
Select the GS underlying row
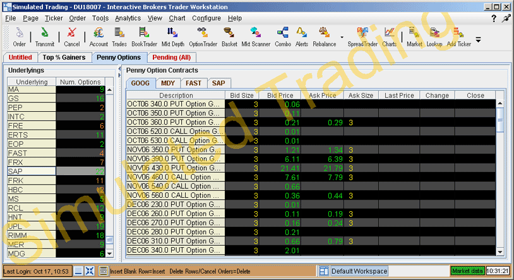pos(56,99)
